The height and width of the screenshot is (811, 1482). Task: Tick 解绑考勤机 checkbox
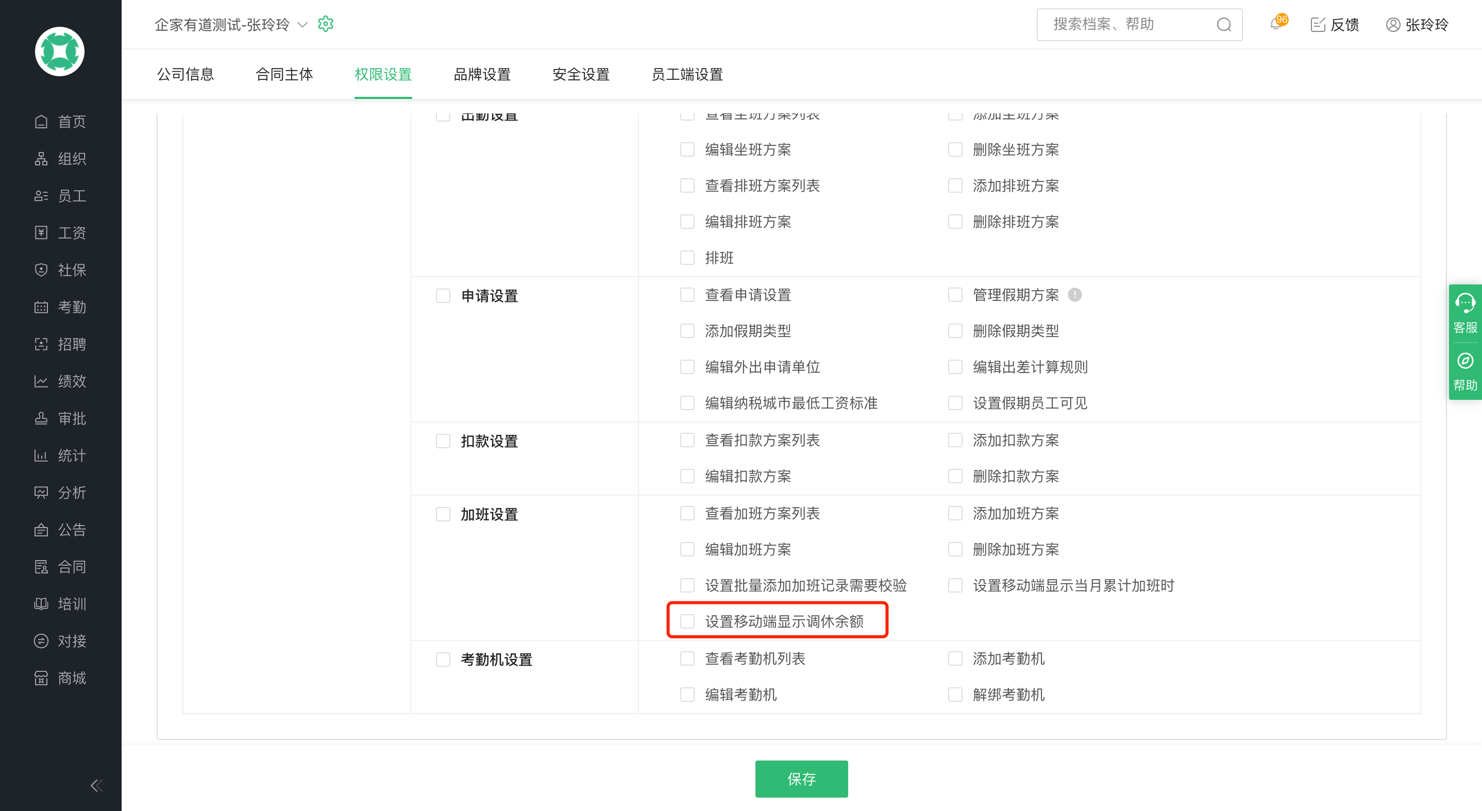tap(955, 695)
